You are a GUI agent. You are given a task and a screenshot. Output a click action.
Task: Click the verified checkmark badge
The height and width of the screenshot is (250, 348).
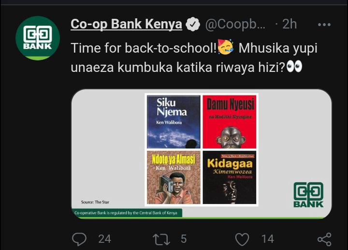[x=193, y=24]
